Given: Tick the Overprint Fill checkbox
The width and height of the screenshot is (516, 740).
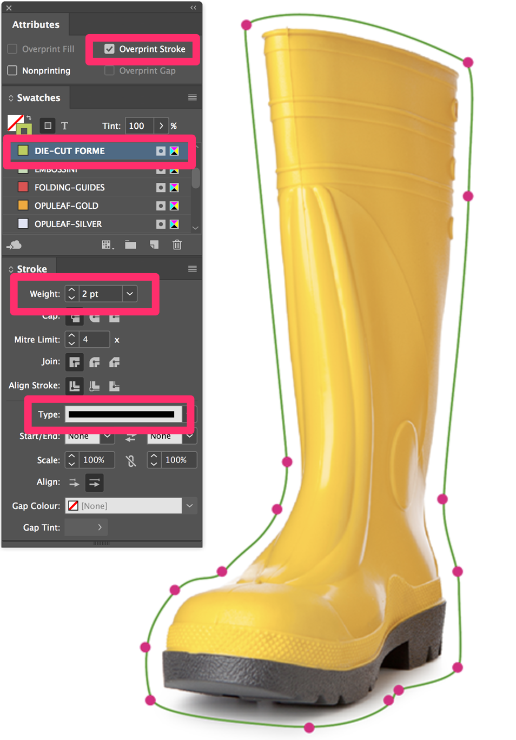Looking at the screenshot, I should 12,49.
